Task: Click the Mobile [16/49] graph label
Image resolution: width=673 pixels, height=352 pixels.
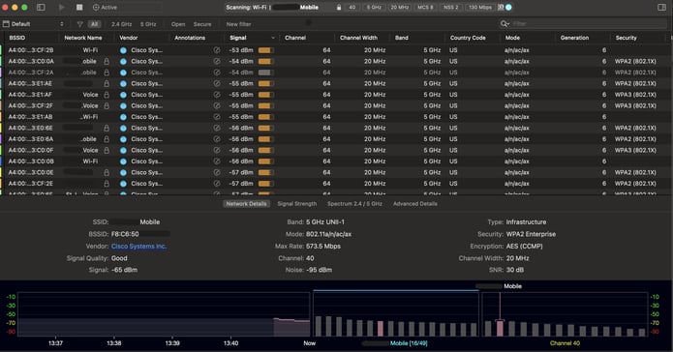Action: (409, 343)
